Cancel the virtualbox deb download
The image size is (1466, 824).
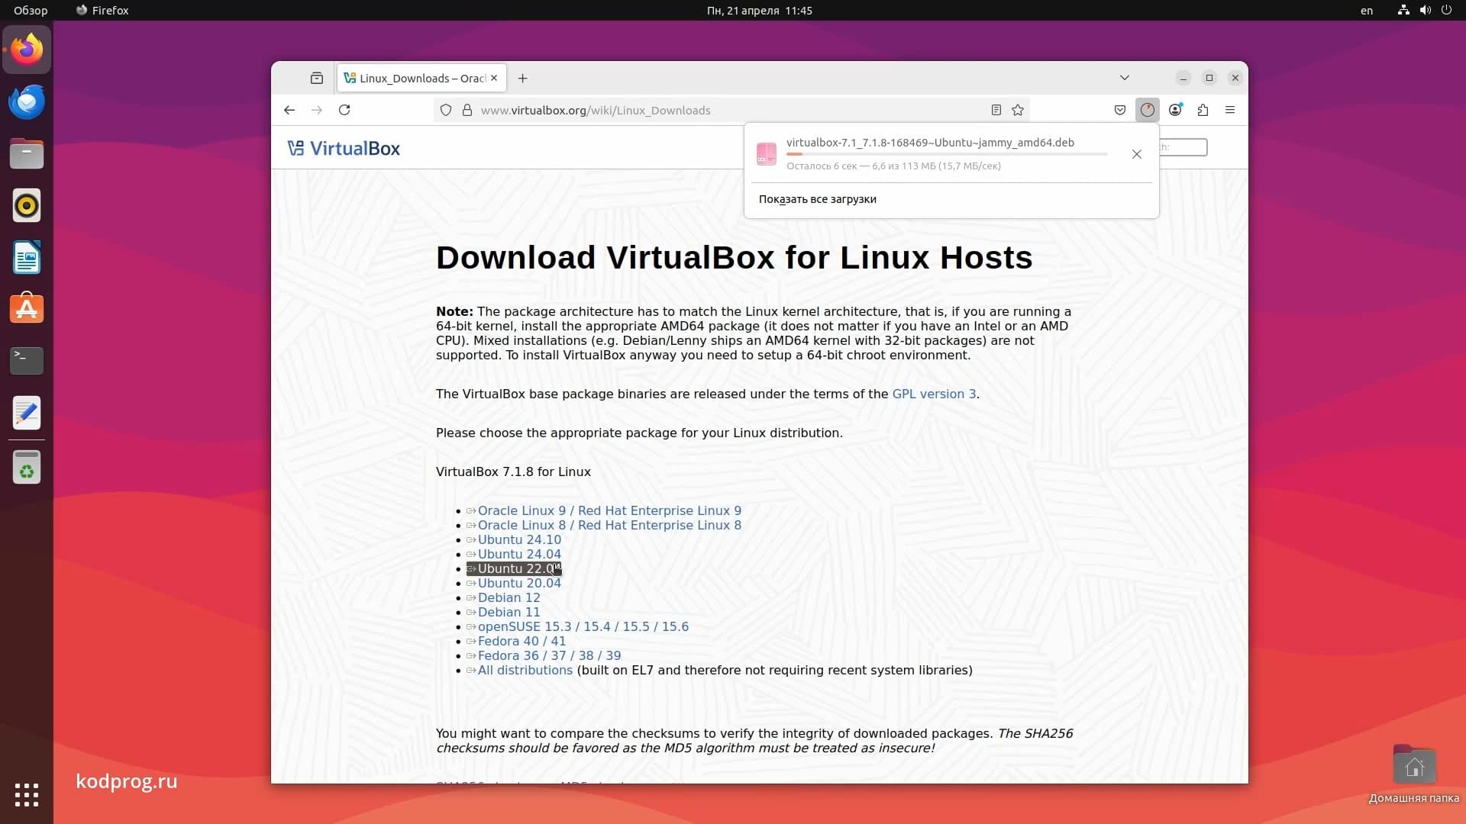point(1137,154)
